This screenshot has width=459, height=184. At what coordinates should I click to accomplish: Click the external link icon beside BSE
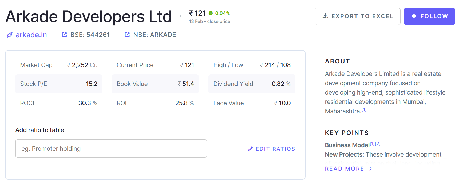(x=64, y=35)
